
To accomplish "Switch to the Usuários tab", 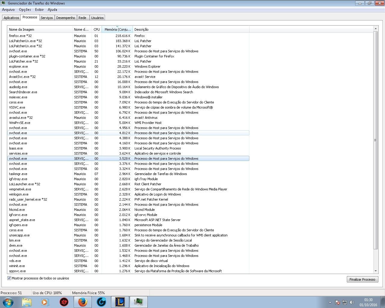I will tap(97, 18).
